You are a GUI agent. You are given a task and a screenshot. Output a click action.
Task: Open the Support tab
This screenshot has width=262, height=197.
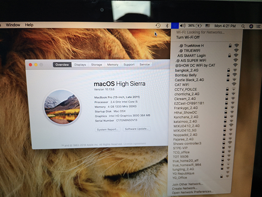tap(129, 65)
